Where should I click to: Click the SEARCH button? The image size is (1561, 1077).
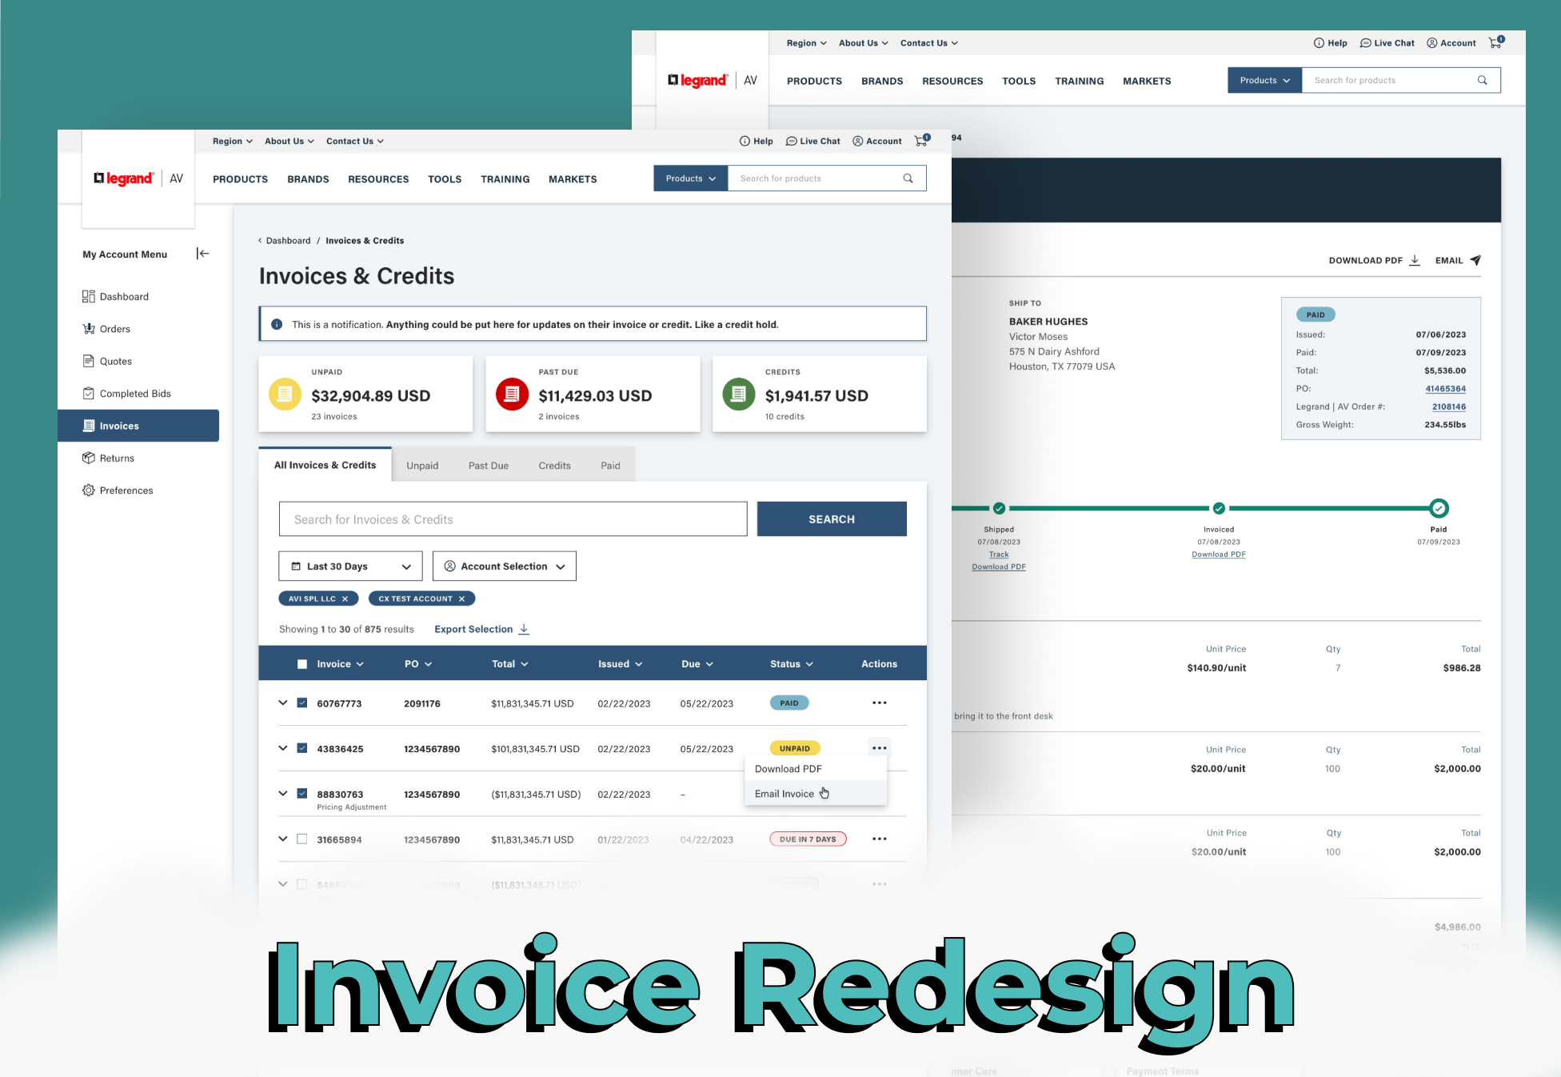(x=832, y=519)
